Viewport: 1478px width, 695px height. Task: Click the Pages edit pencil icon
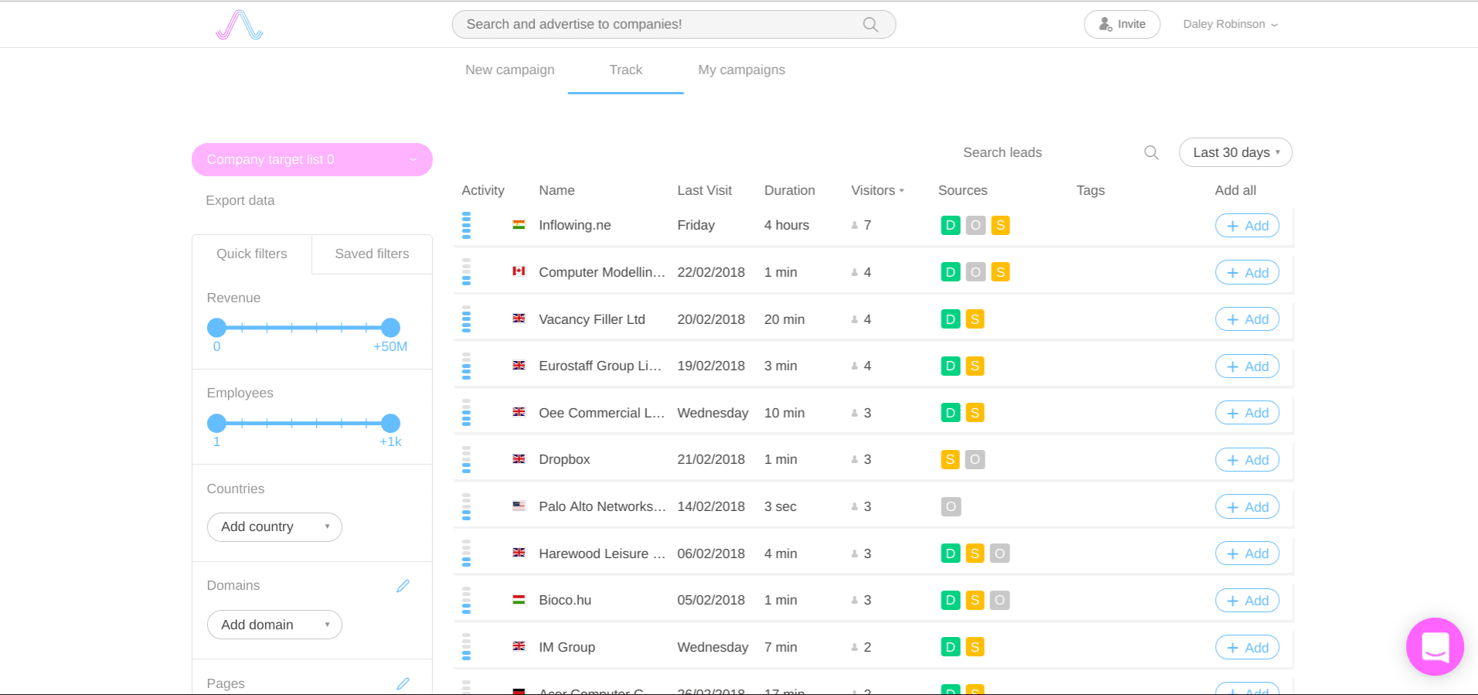click(403, 683)
